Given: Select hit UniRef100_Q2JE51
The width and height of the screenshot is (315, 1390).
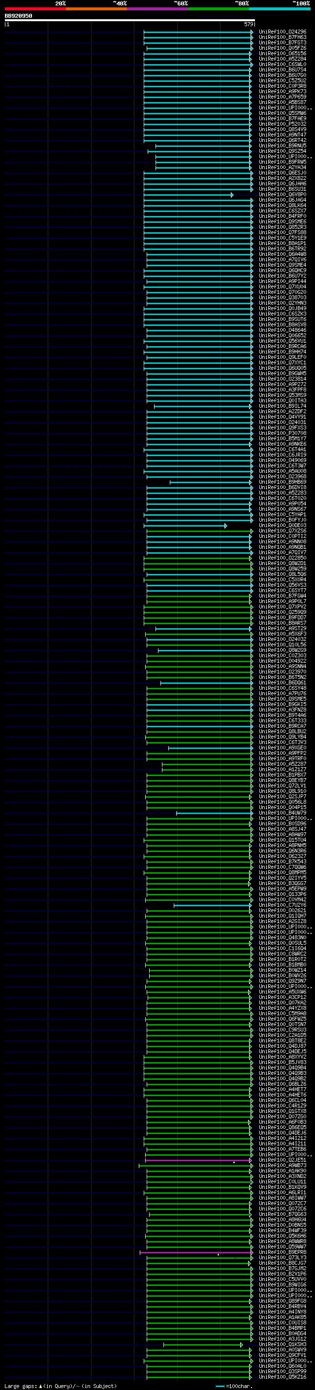Looking at the screenshot, I should coord(282,1160).
